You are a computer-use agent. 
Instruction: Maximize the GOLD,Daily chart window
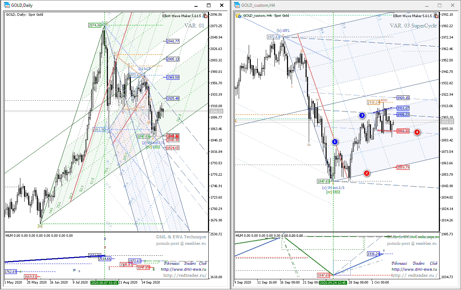click(209, 5)
